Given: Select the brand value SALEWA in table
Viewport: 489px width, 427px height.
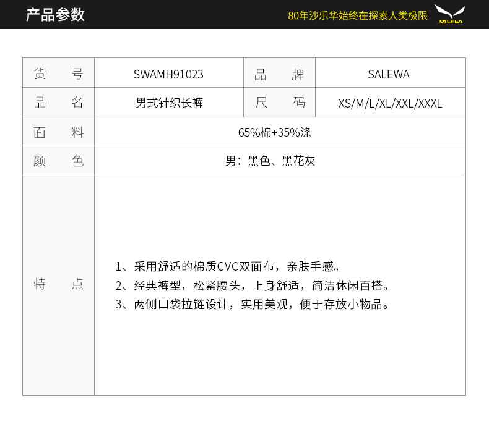Looking at the screenshot, I should point(389,74).
